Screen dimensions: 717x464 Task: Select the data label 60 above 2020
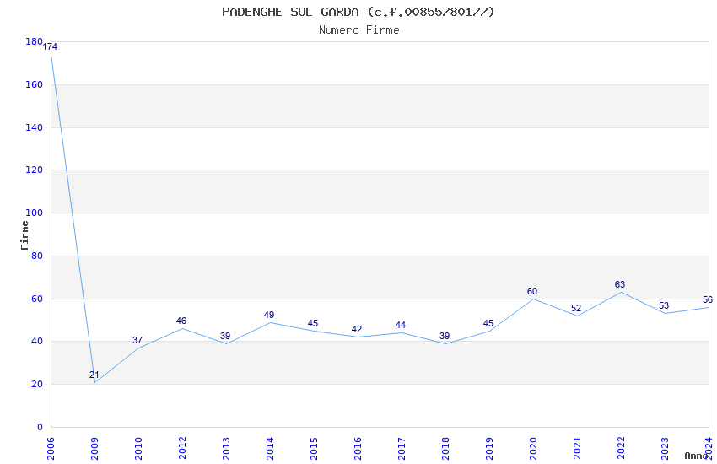click(532, 292)
